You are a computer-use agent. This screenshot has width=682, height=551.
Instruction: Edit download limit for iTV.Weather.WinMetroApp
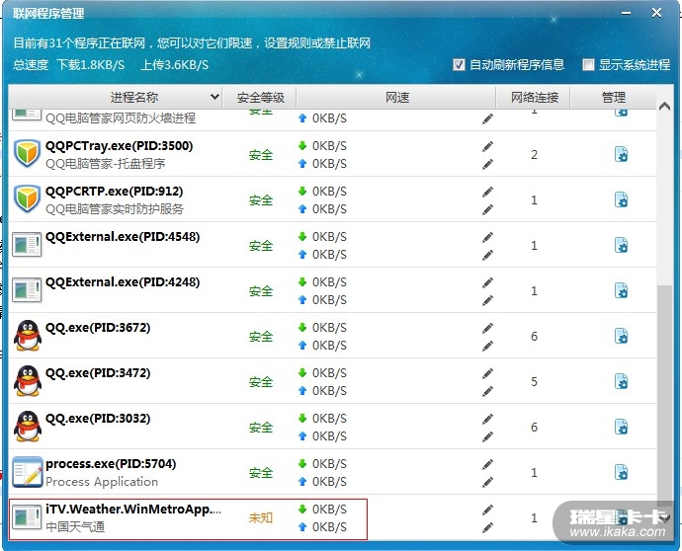[x=487, y=510]
